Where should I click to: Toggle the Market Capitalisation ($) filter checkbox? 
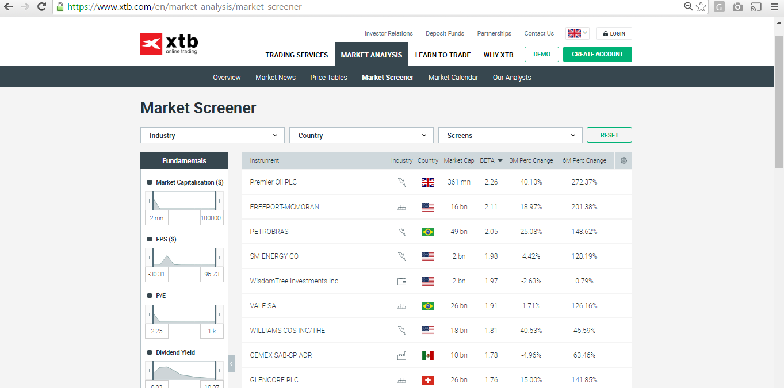150,182
